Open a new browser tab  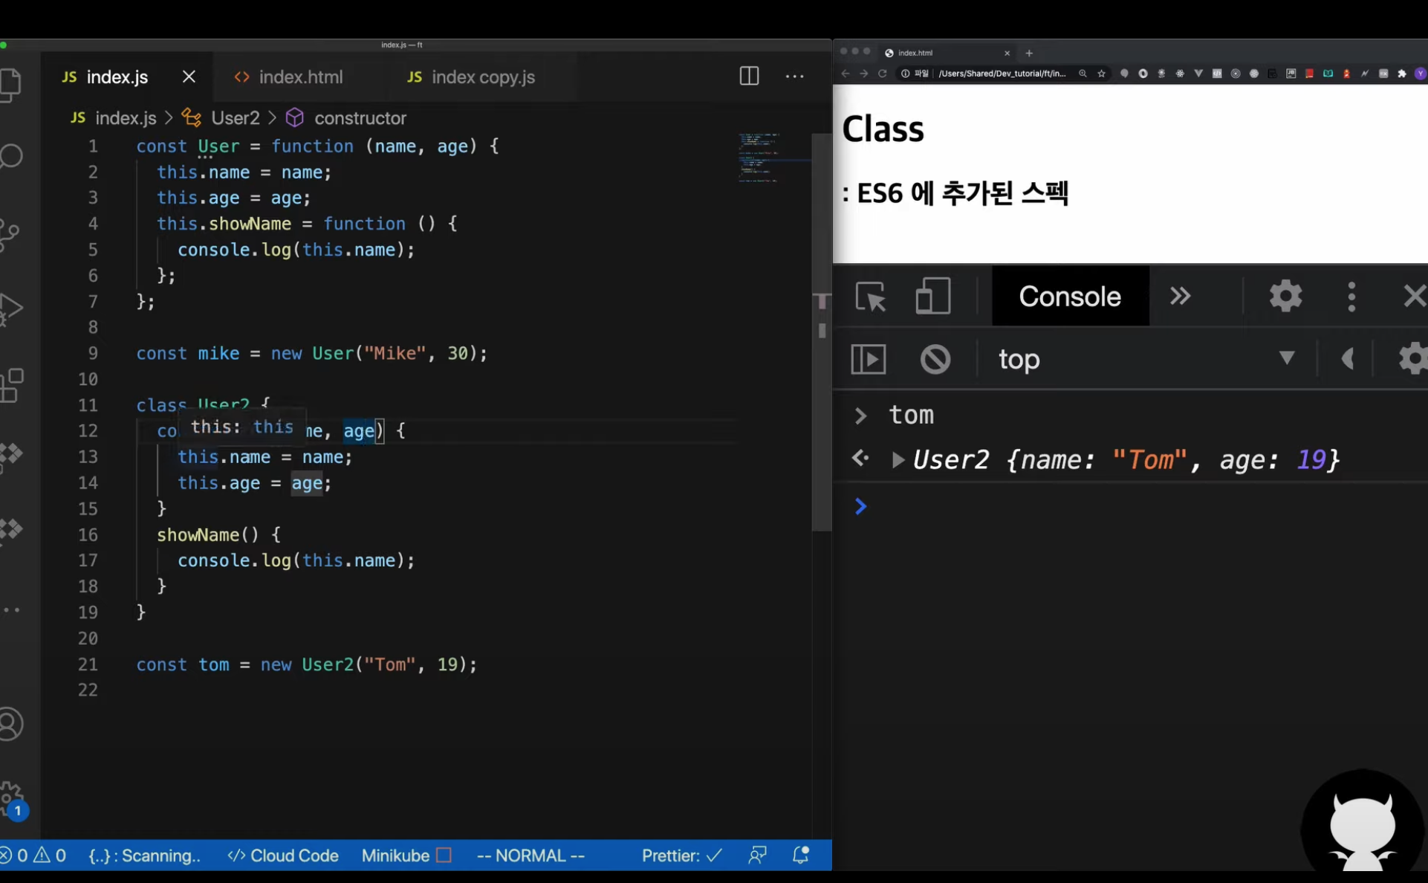click(1029, 53)
